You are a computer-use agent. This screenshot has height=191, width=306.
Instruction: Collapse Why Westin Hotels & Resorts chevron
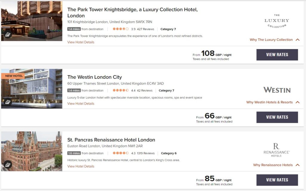click(x=298, y=102)
